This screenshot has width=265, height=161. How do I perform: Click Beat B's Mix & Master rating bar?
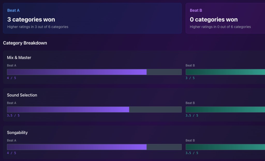point(225,72)
